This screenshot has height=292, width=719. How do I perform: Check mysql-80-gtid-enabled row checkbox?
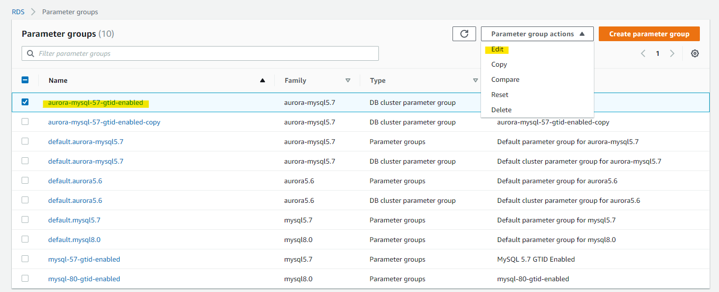[x=25, y=278]
